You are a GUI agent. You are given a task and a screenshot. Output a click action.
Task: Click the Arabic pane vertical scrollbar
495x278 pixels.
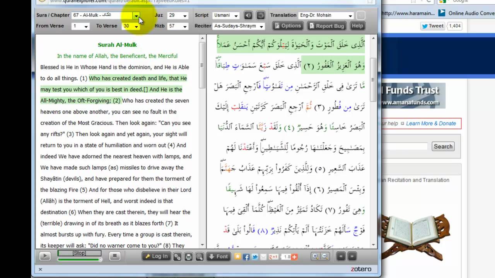click(373, 80)
